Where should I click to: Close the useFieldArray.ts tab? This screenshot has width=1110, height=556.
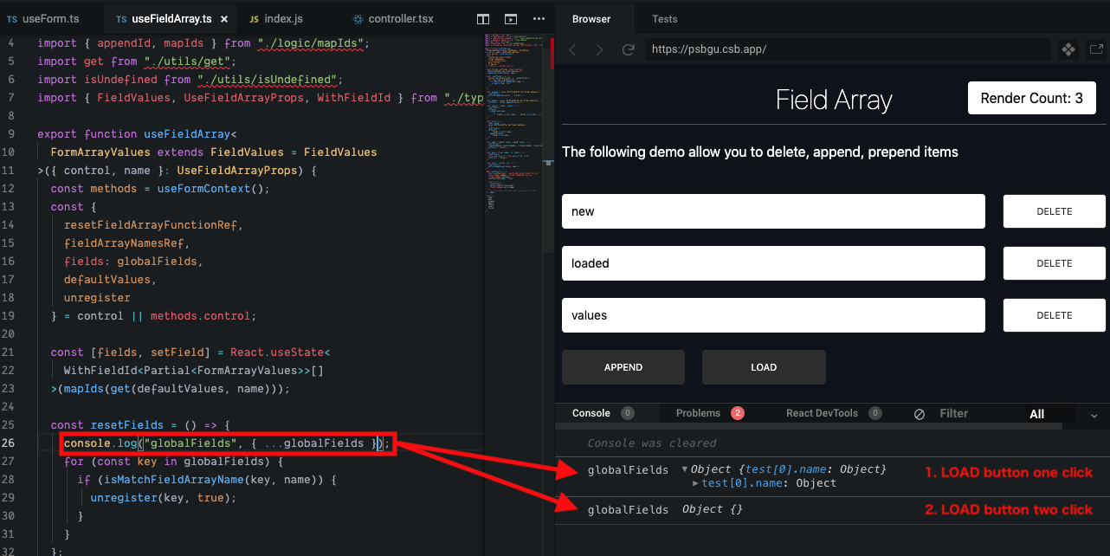223,17
